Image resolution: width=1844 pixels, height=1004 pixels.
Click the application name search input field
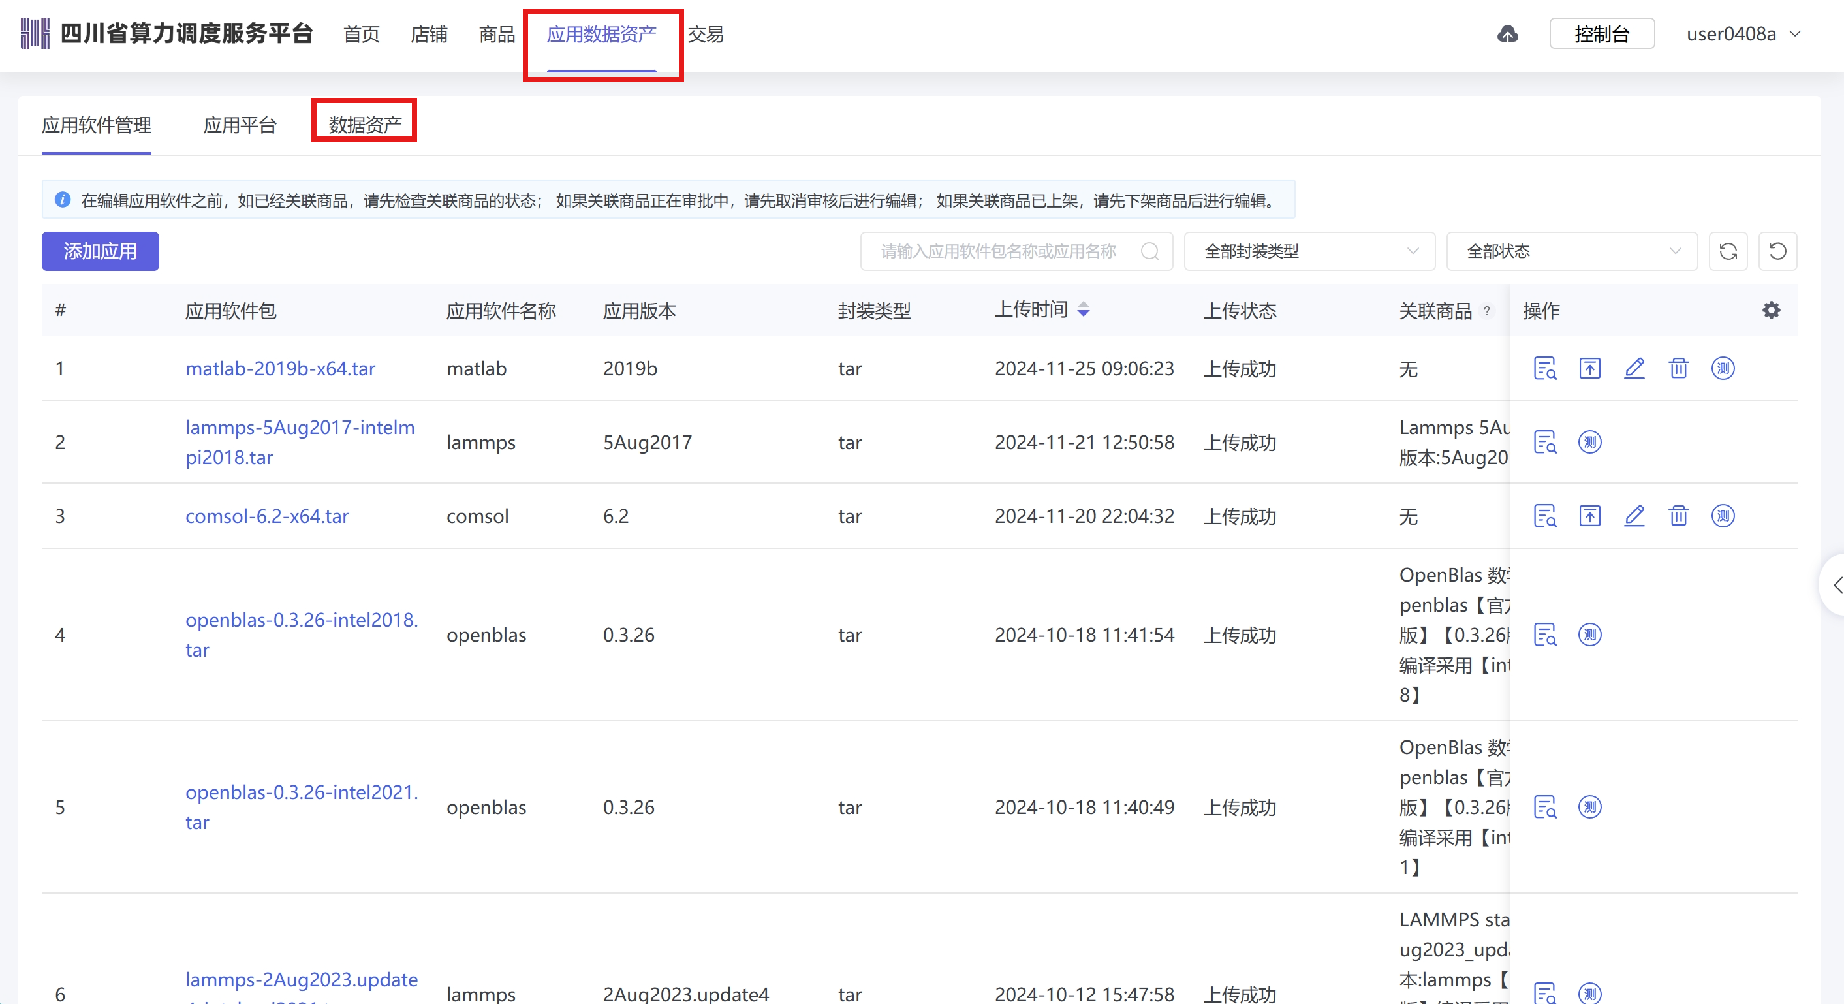tap(1016, 251)
